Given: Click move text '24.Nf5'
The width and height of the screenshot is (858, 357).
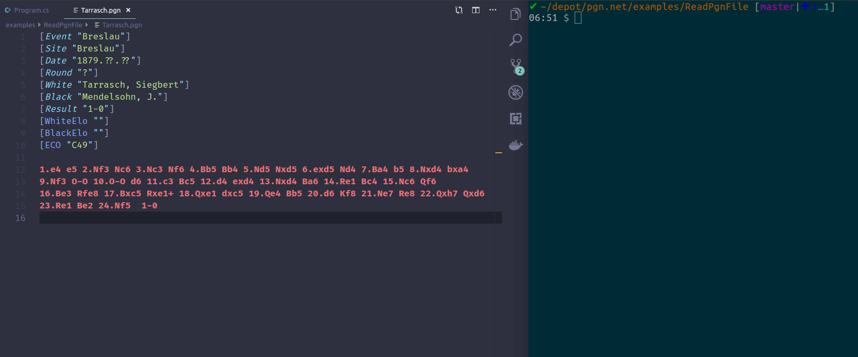Looking at the screenshot, I should [x=114, y=206].
